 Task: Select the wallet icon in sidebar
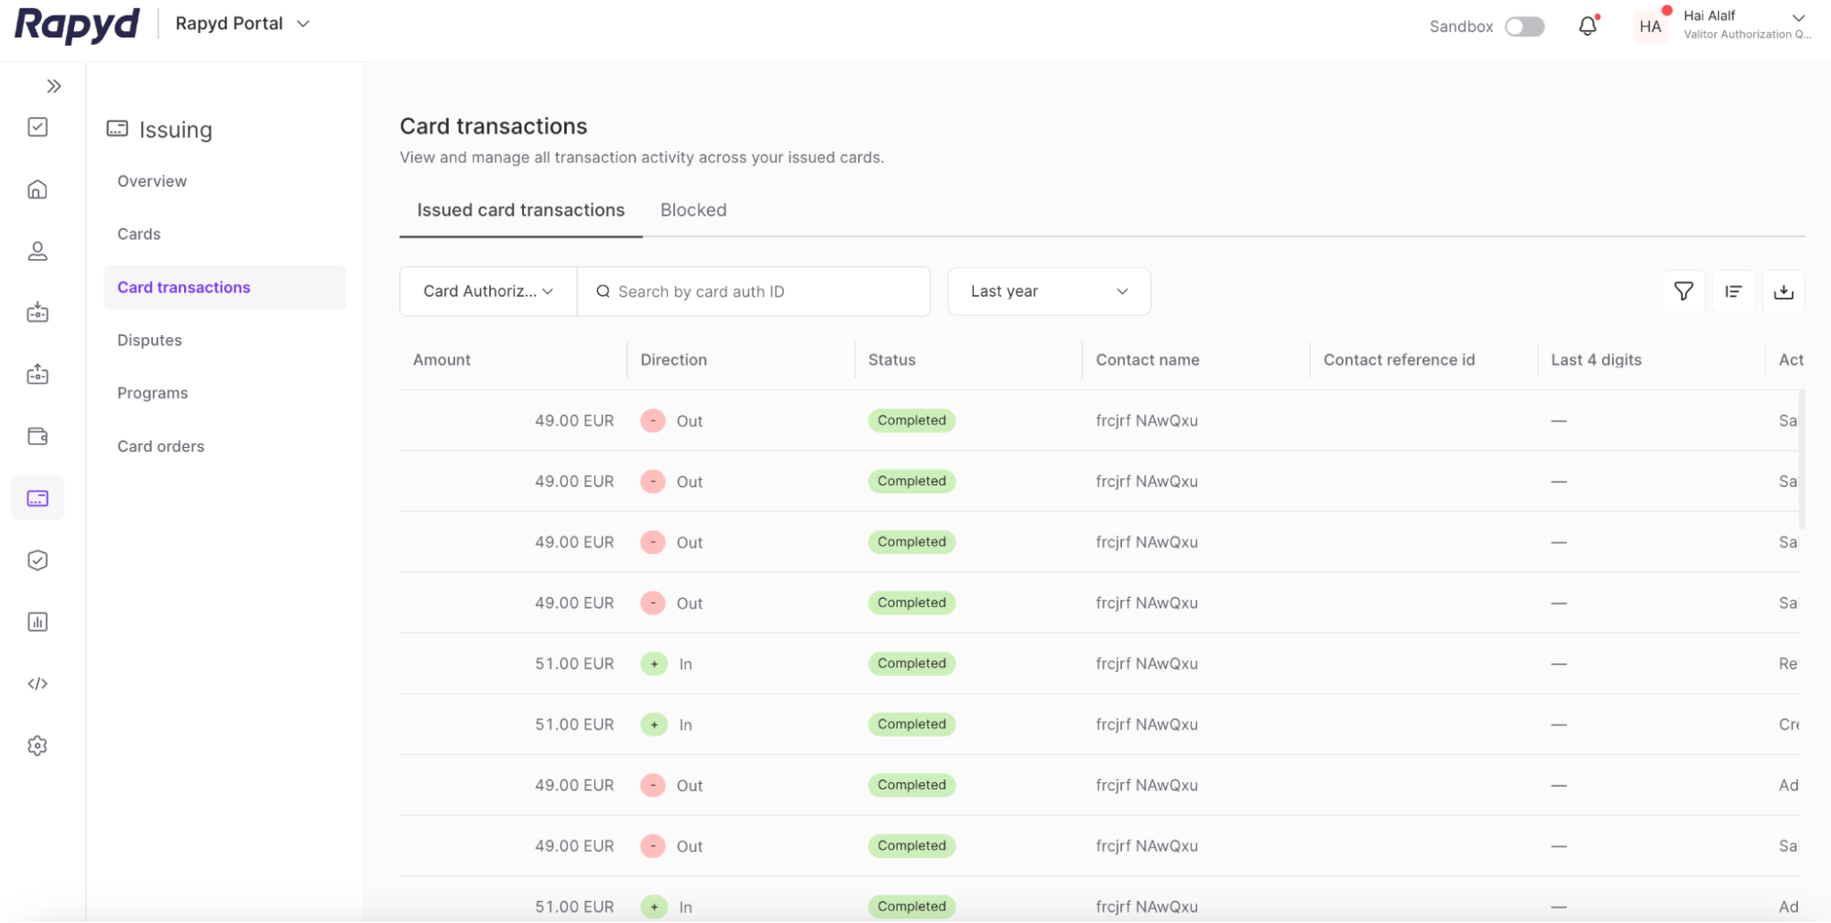pyautogui.click(x=38, y=437)
